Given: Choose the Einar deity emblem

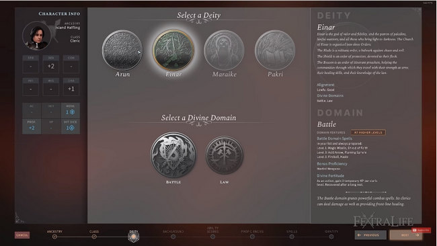Looking at the screenshot, I should (x=173, y=50).
